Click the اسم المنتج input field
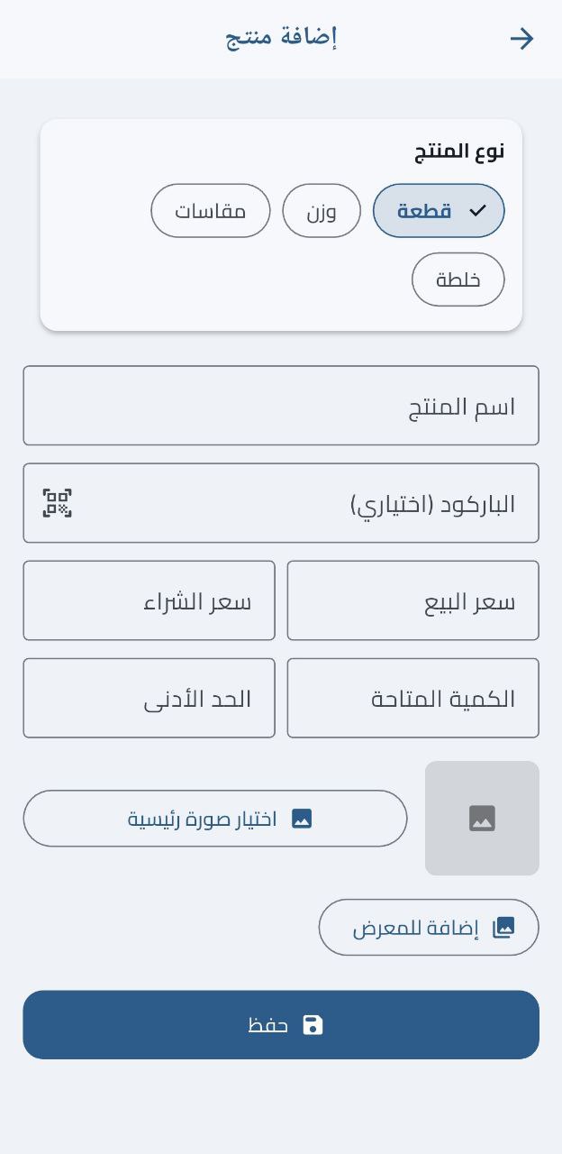 point(281,406)
